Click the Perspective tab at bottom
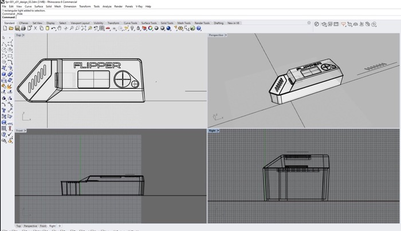The width and height of the screenshot is (401, 231). tap(30, 226)
